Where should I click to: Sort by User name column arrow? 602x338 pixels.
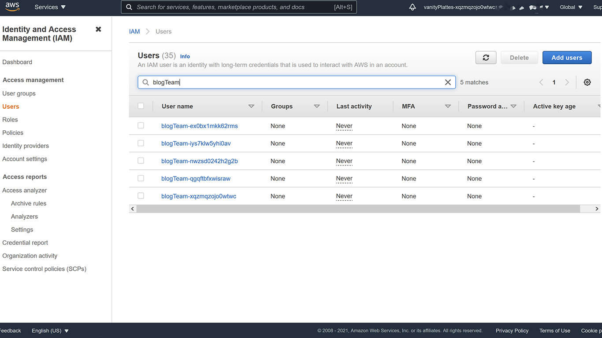point(251,107)
